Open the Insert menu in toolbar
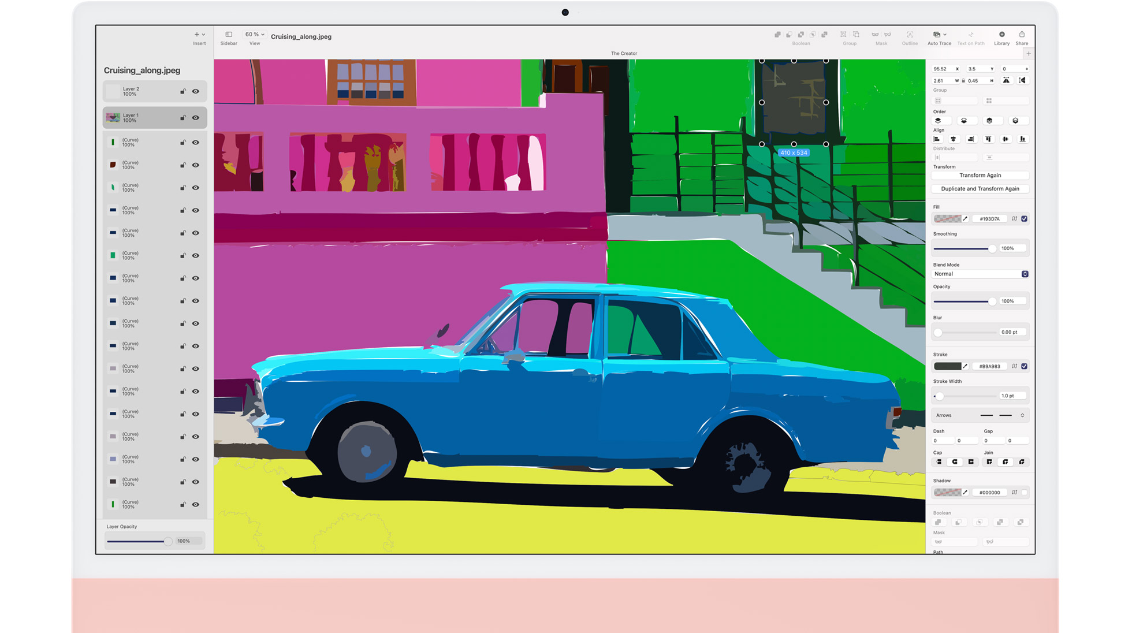Viewport: 1132px width, 633px height. 199,35
